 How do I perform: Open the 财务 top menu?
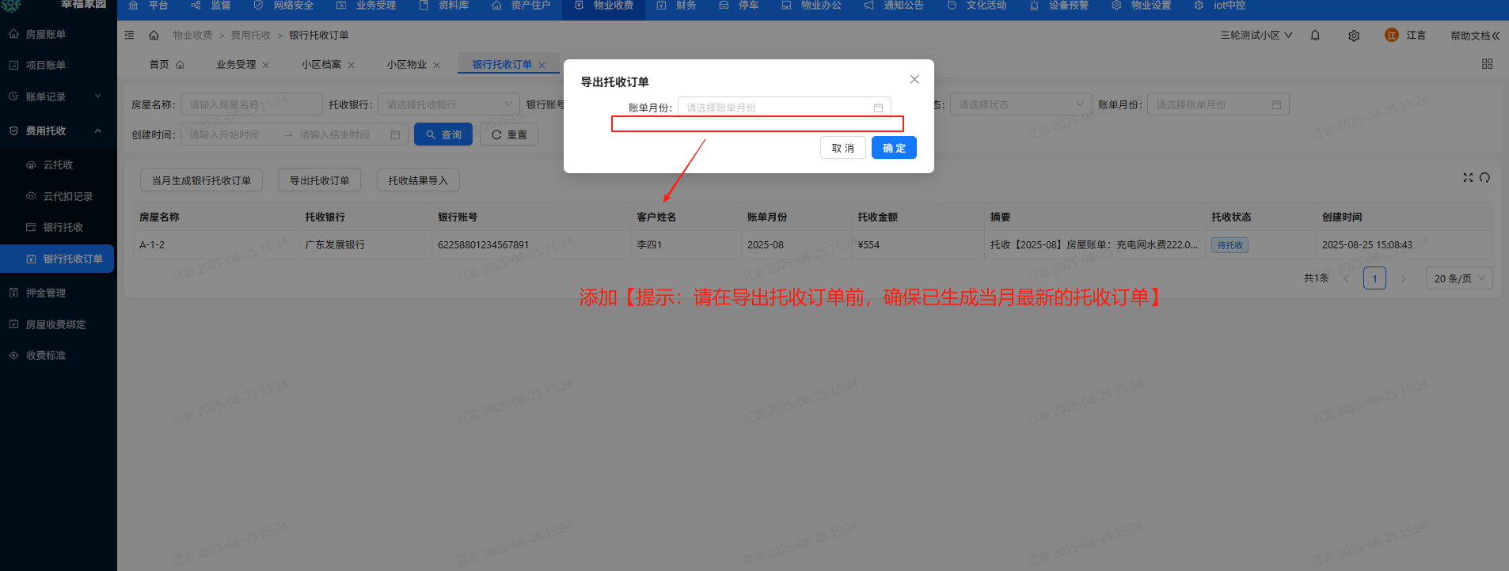click(677, 6)
